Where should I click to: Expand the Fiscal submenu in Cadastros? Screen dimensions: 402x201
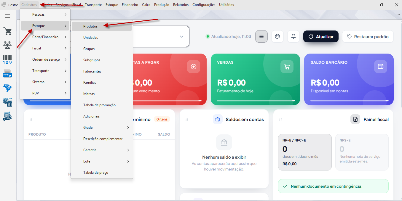tap(45, 48)
